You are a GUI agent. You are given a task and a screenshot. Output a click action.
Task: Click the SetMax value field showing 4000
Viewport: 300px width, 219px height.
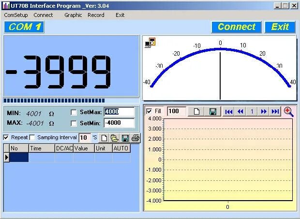(119, 112)
